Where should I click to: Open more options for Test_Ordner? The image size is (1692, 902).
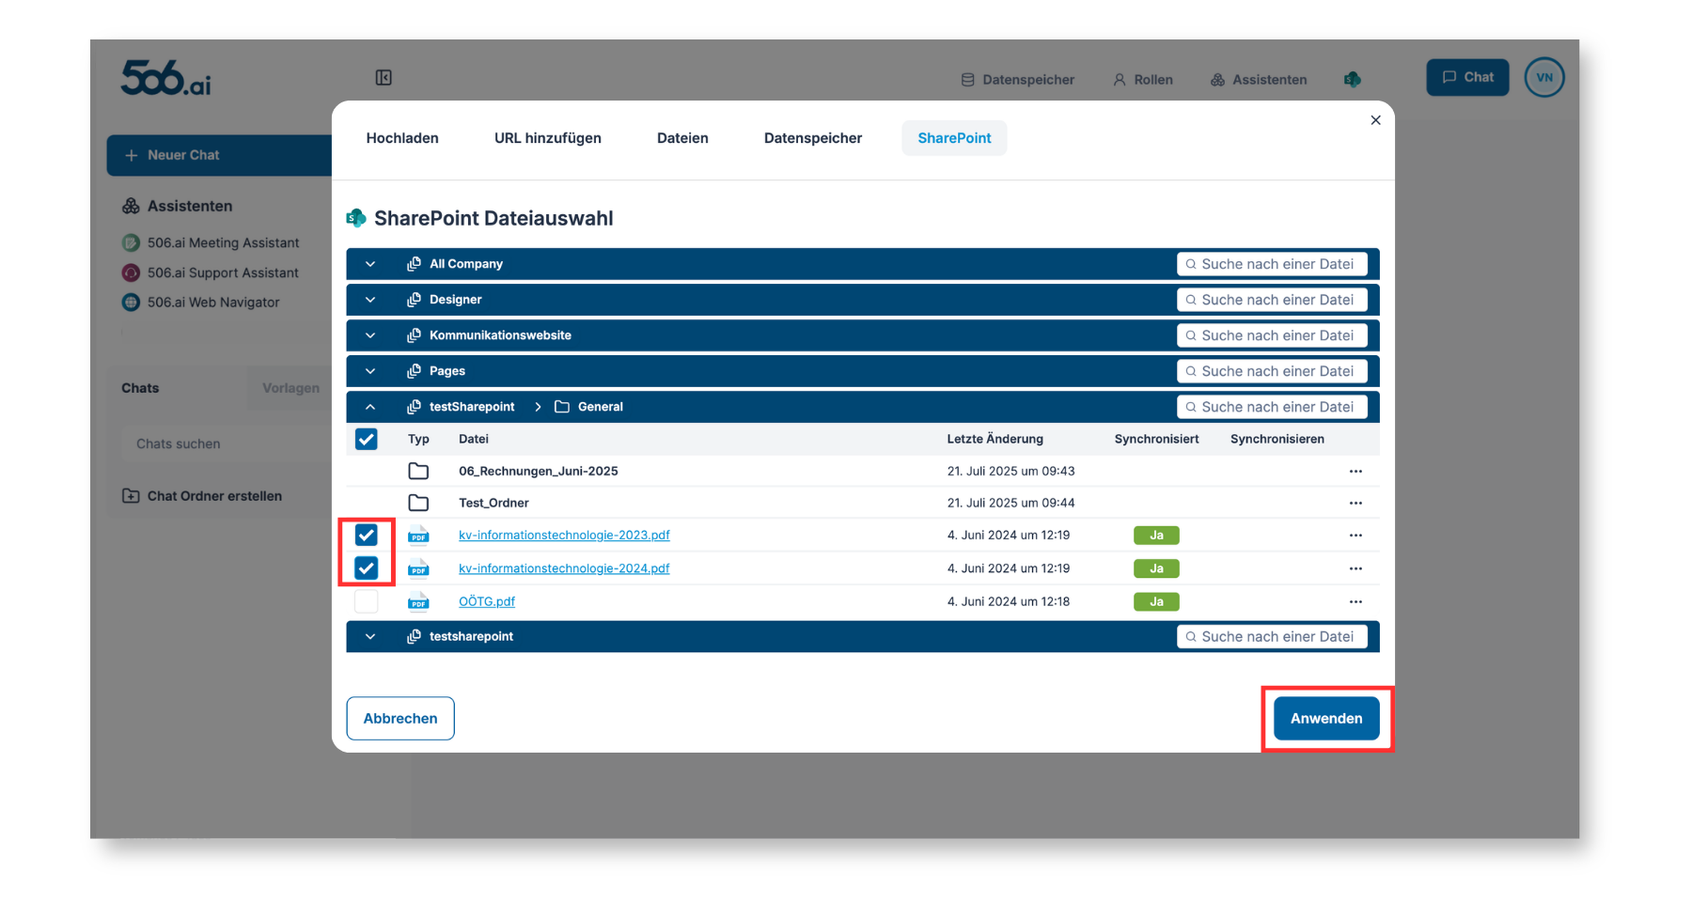coord(1355,503)
